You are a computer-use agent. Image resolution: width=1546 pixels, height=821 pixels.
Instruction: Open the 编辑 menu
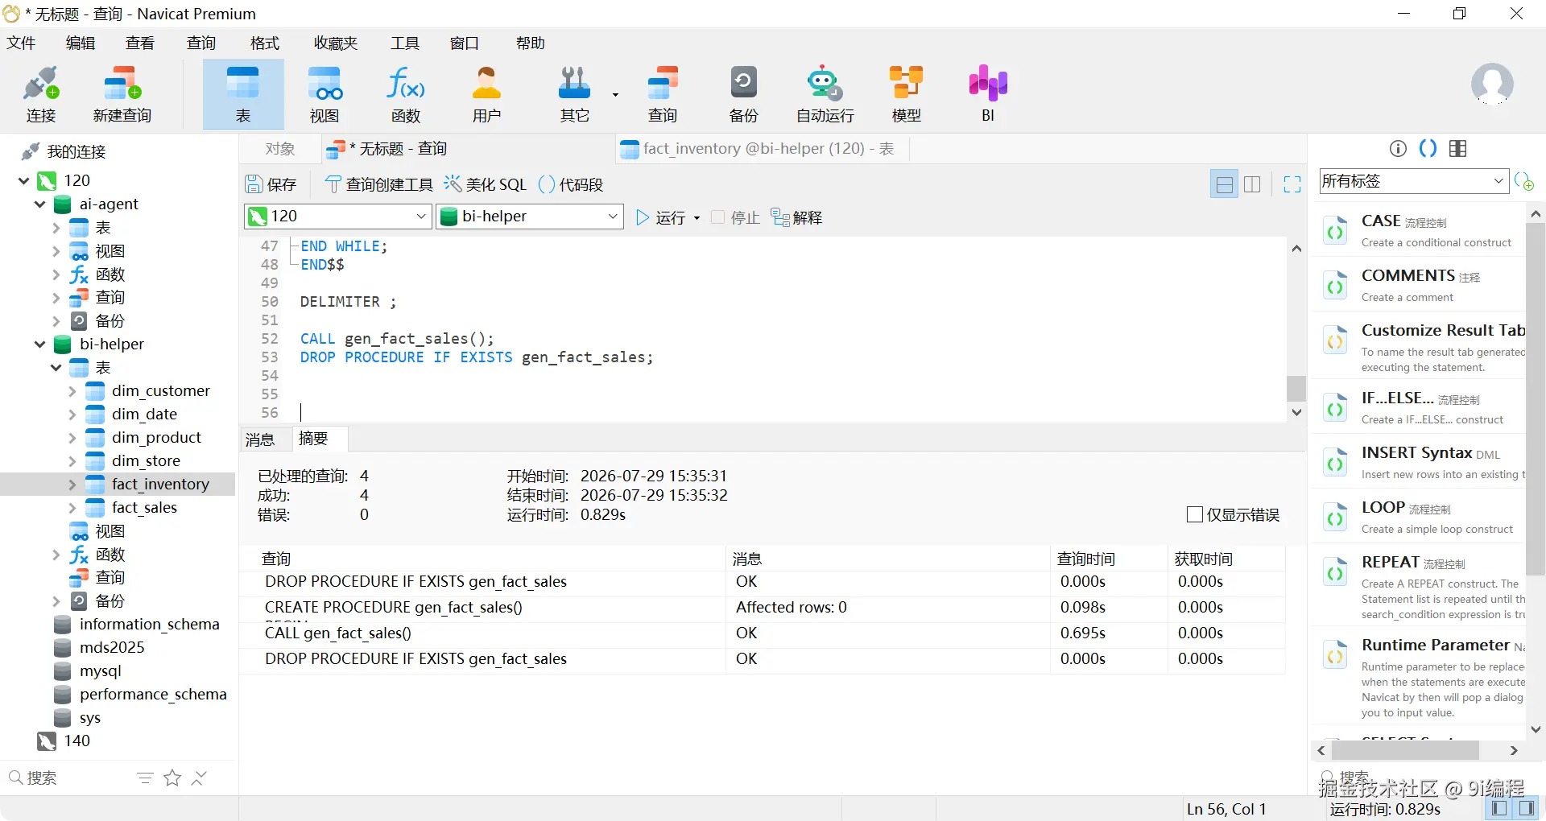tap(81, 43)
